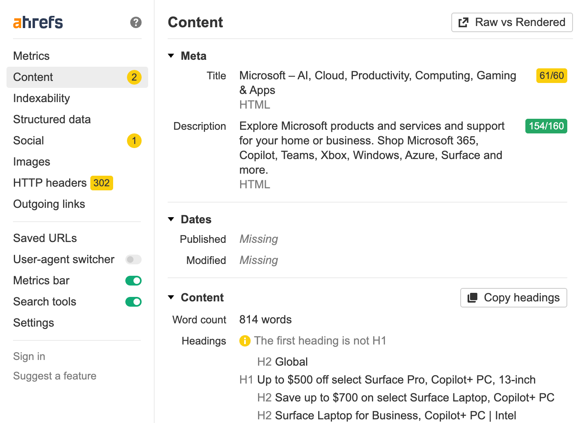
Task: Collapse the Content section disclosure triangle
Action: click(x=171, y=297)
